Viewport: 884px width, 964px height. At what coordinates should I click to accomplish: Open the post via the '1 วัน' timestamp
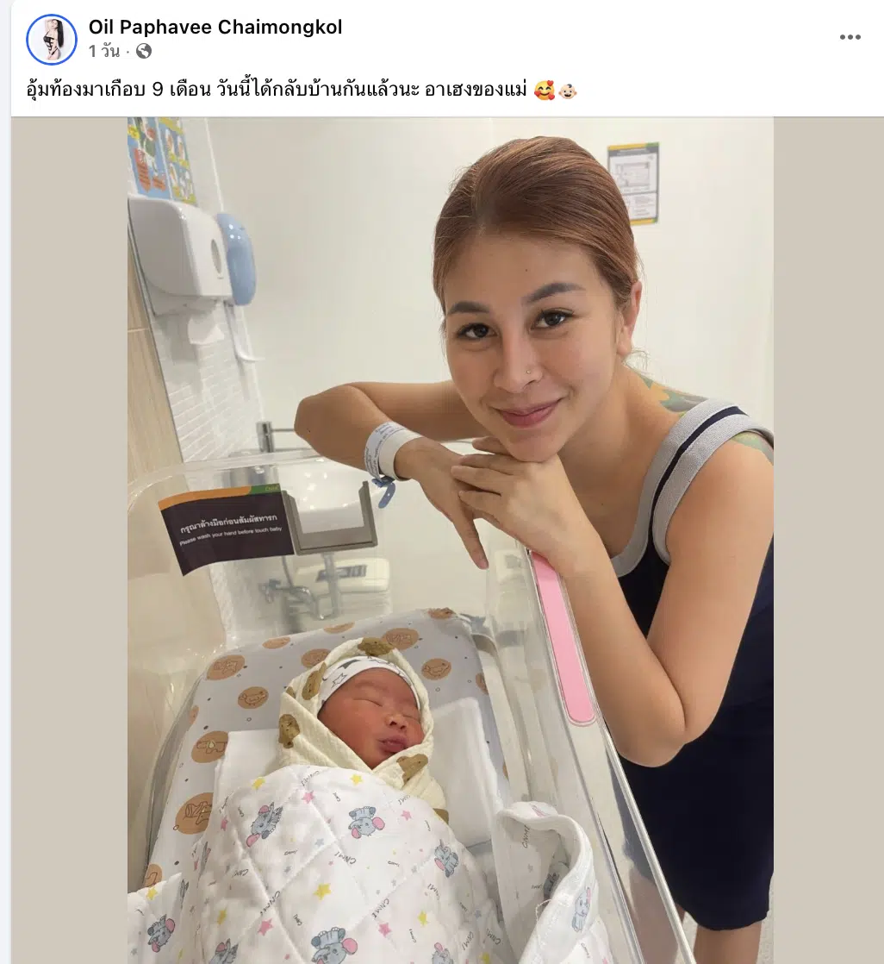coord(103,52)
